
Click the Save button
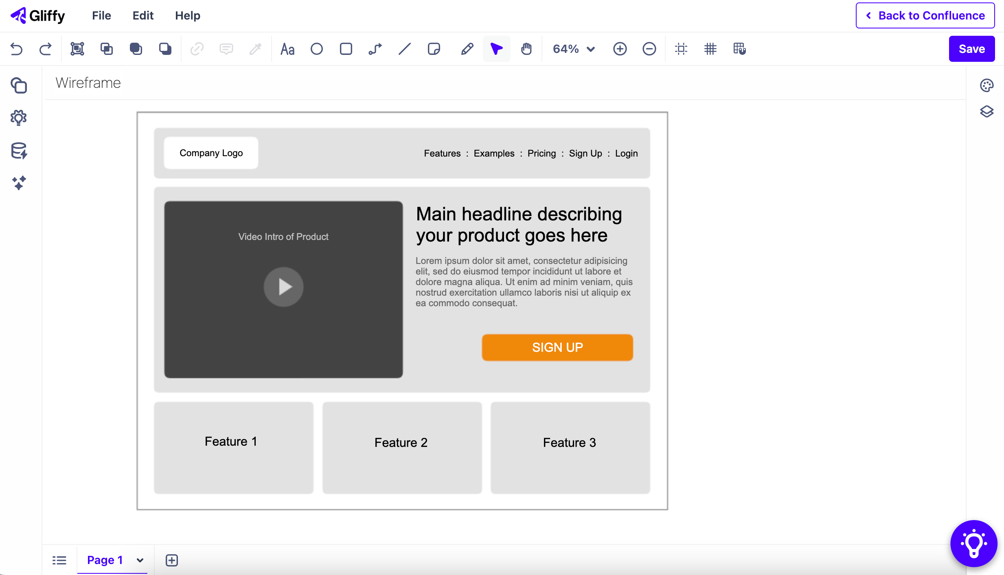[972, 49]
